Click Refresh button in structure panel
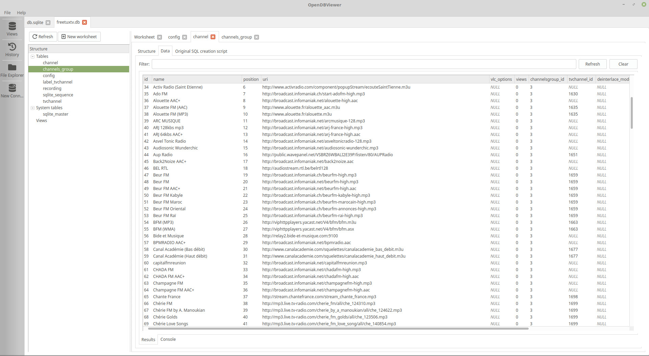This screenshot has width=649, height=356. [43, 37]
